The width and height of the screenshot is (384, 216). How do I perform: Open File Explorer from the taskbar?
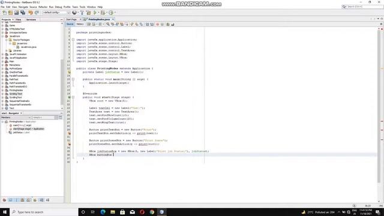point(113,212)
